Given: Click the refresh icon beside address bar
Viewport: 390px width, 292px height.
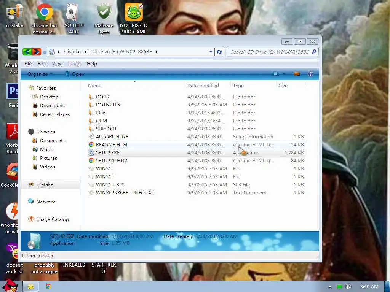Looking at the screenshot, I should pos(219,52).
